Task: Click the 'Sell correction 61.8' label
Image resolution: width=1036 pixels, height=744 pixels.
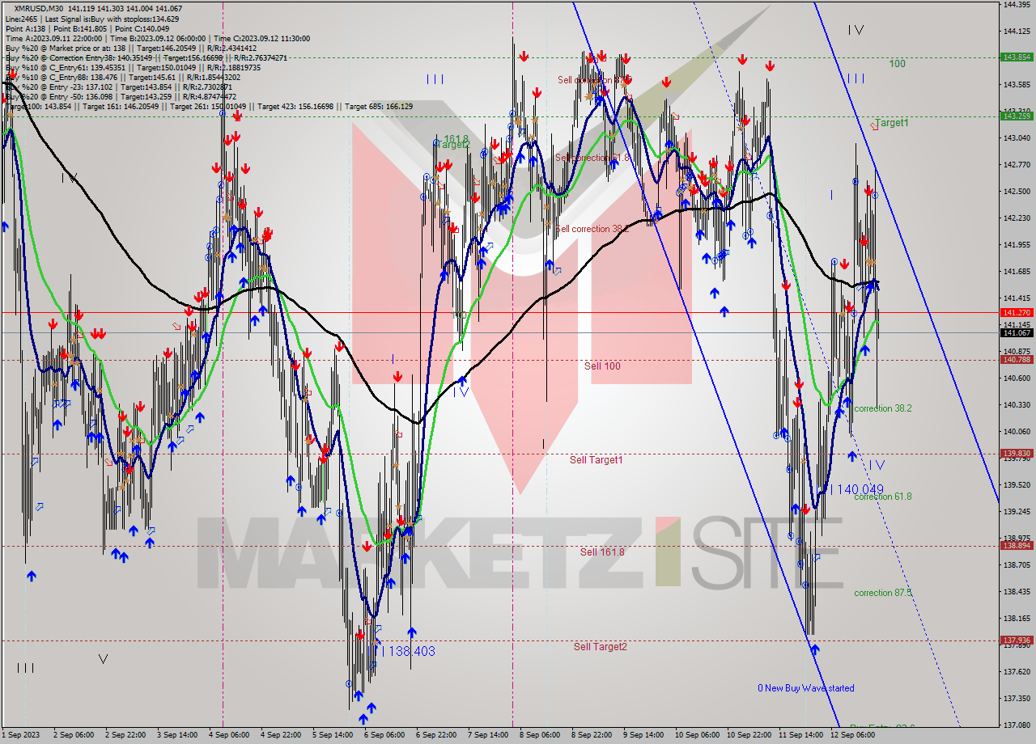Action: pyautogui.click(x=592, y=158)
